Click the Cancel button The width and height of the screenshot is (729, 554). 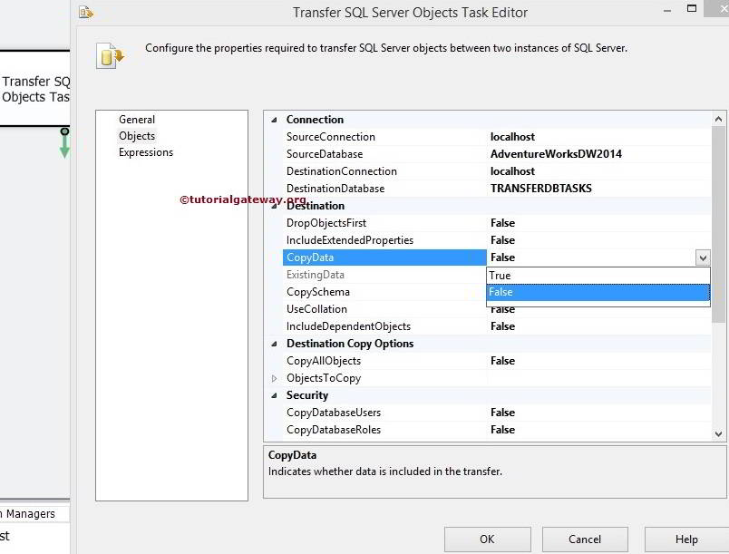click(x=587, y=539)
